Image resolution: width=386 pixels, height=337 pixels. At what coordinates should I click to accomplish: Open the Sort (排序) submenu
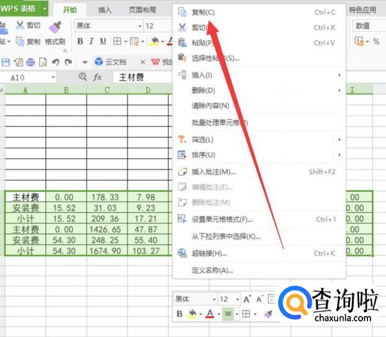[258, 155]
